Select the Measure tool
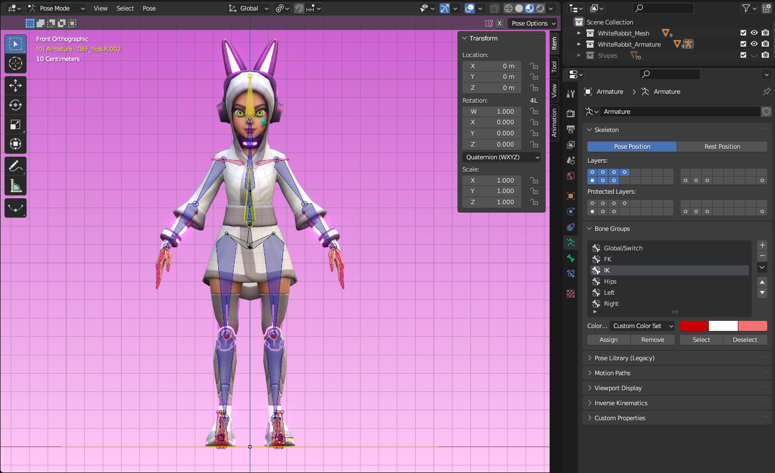The height and width of the screenshot is (473, 775). [x=16, y=186]
